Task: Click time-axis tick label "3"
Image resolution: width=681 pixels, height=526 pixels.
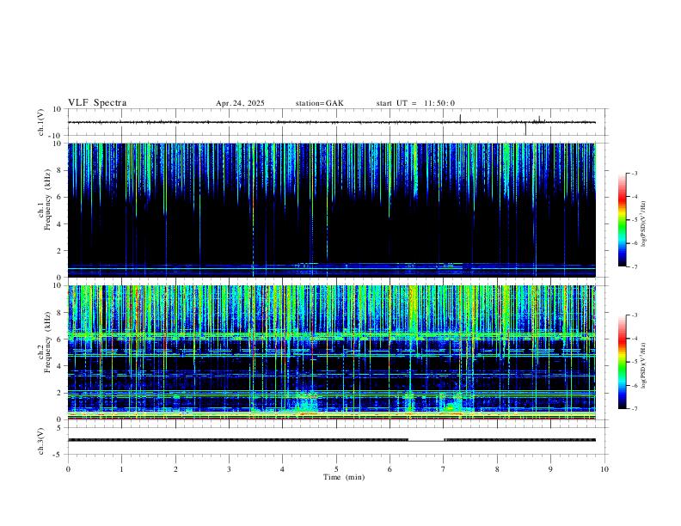Action: 229,469
